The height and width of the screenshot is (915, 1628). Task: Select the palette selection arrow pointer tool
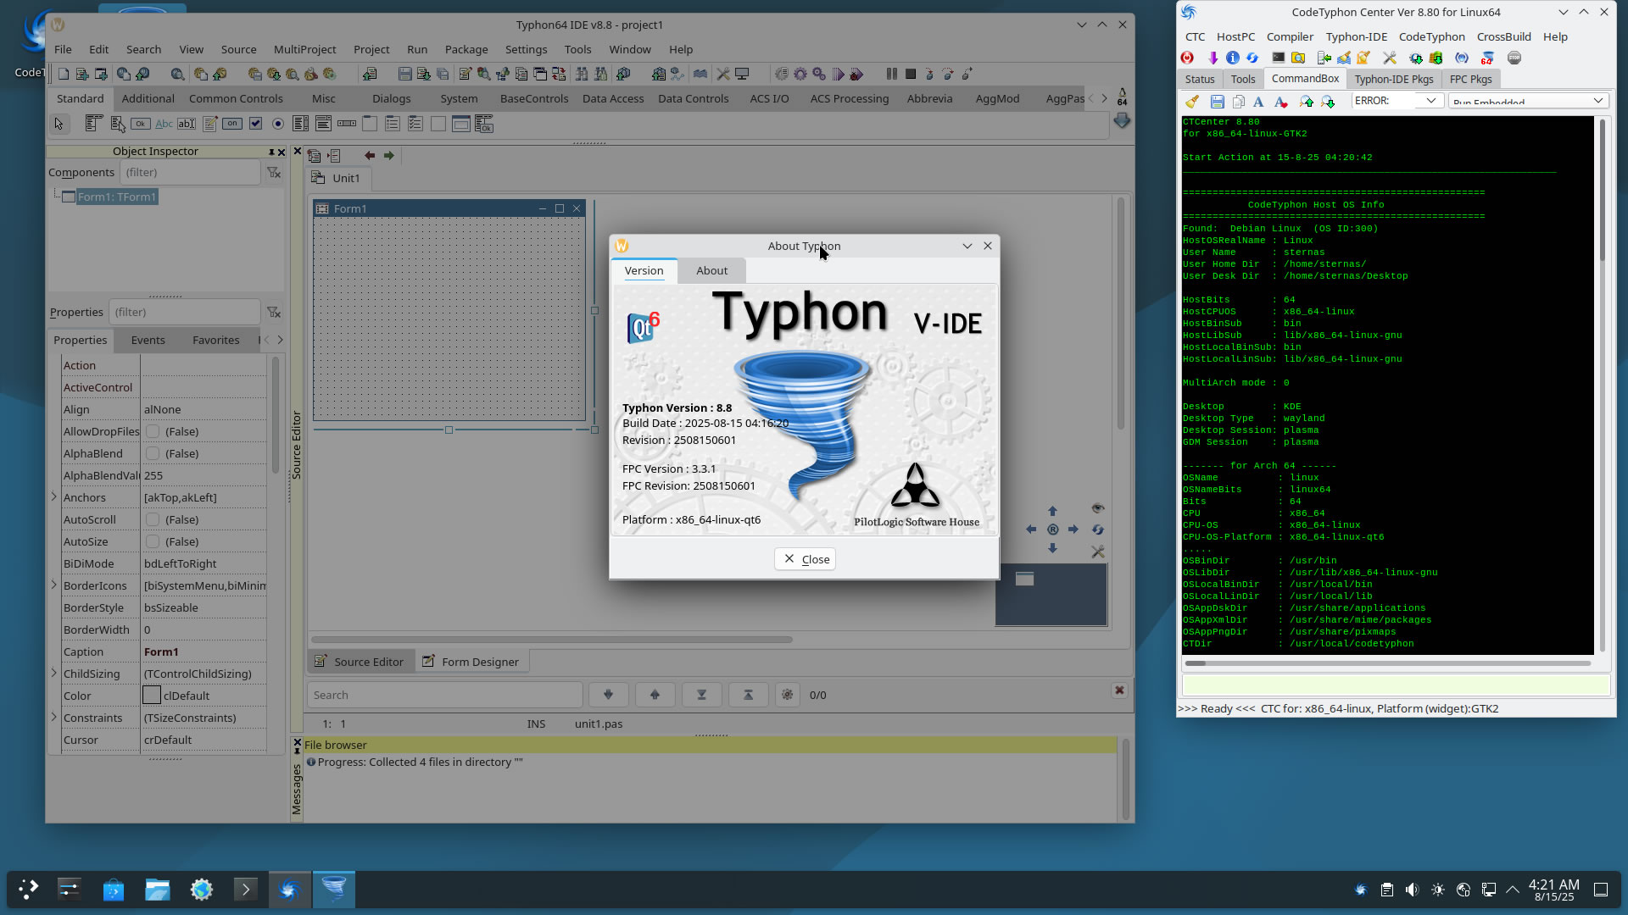coord(59,124)
